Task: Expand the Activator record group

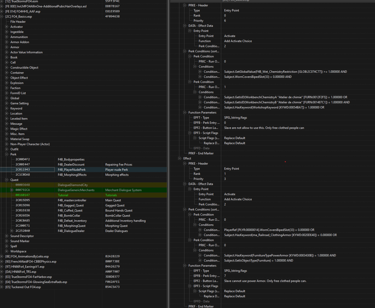Action: tap(7, 27)
